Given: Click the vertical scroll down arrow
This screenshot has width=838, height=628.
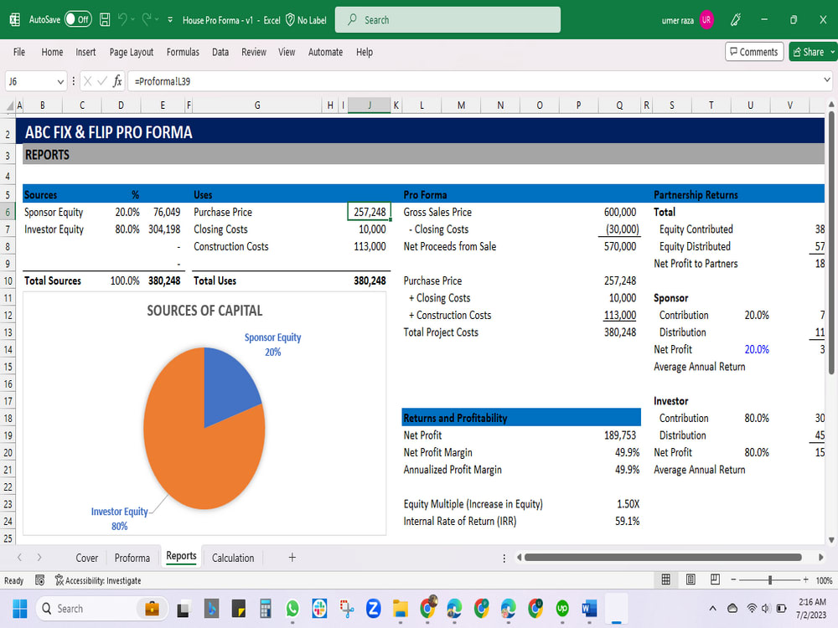Looking at the screenshot, I should 831,540.
